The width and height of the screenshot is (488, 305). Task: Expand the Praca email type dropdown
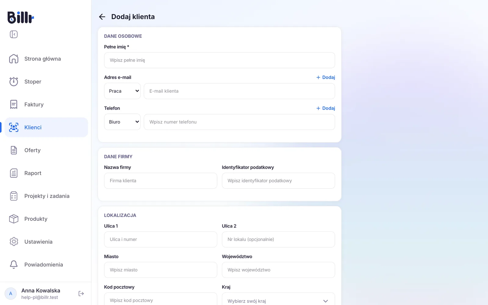pyautogui.click(x=122, y=91)
